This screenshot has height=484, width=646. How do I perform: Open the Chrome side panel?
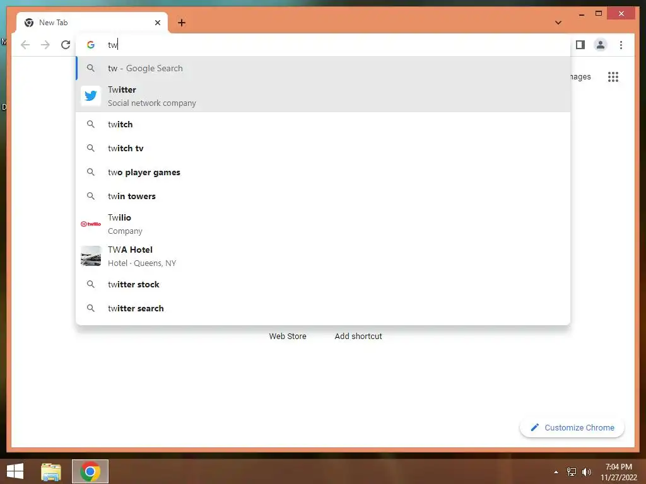click(580, 45)
